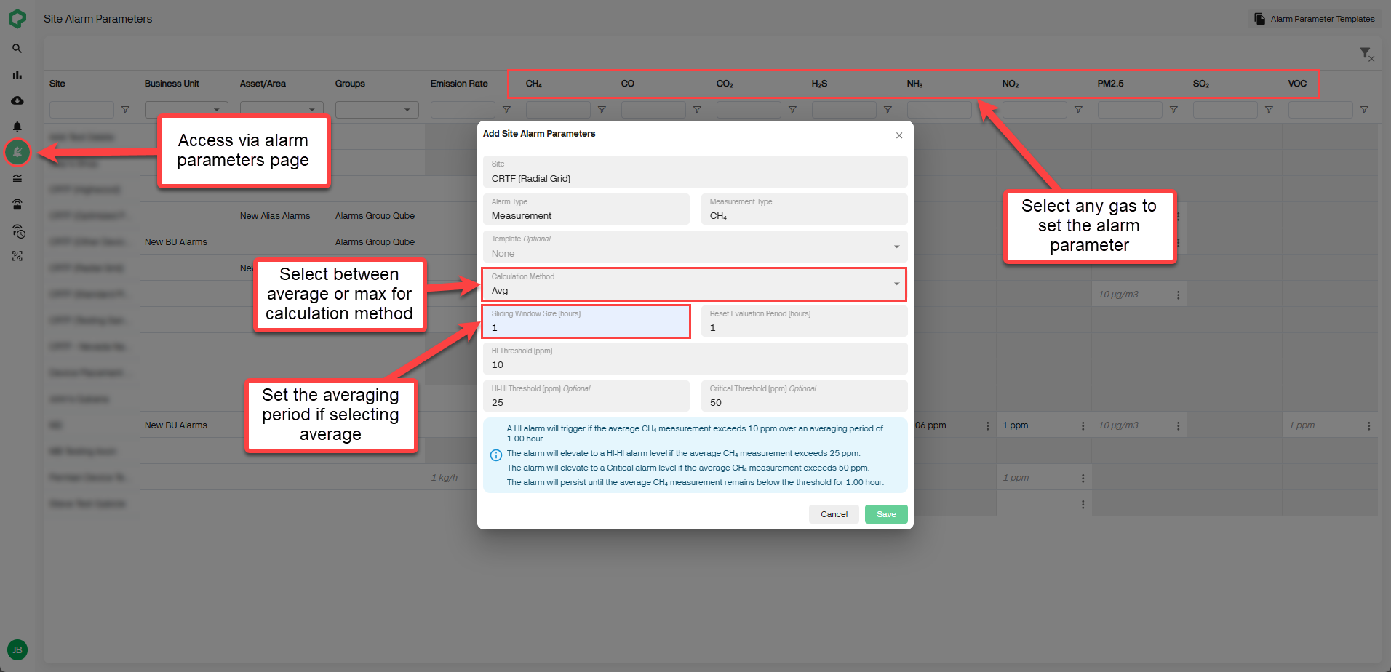Viewport: 1391px width, 672px height.
Task: Click the JB user avatar
Action: (x=17, y=649)
